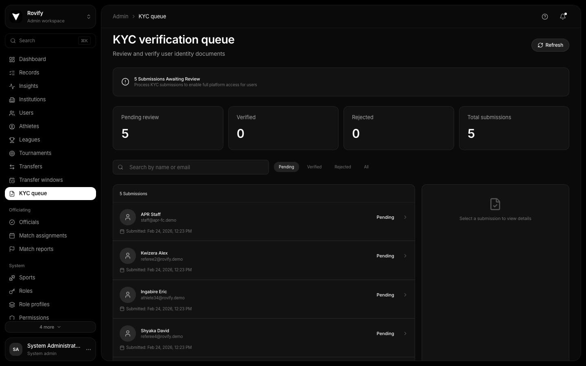The height and width of the screenshot is (366, 586).
Task: Click the Leagues trophy icon
Action: (x=12, y=140)
